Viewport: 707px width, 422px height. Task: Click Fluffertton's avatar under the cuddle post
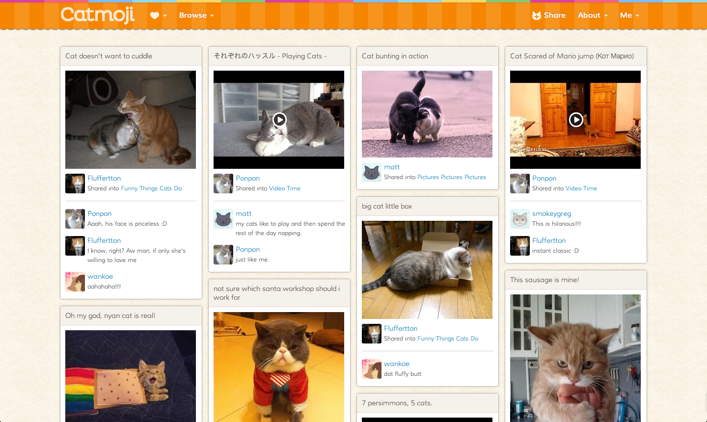75,183
